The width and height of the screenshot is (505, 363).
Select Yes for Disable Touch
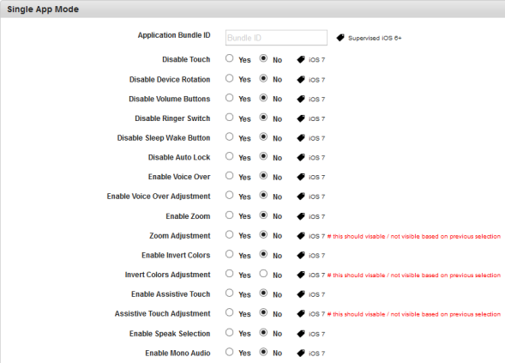point(229,58)
